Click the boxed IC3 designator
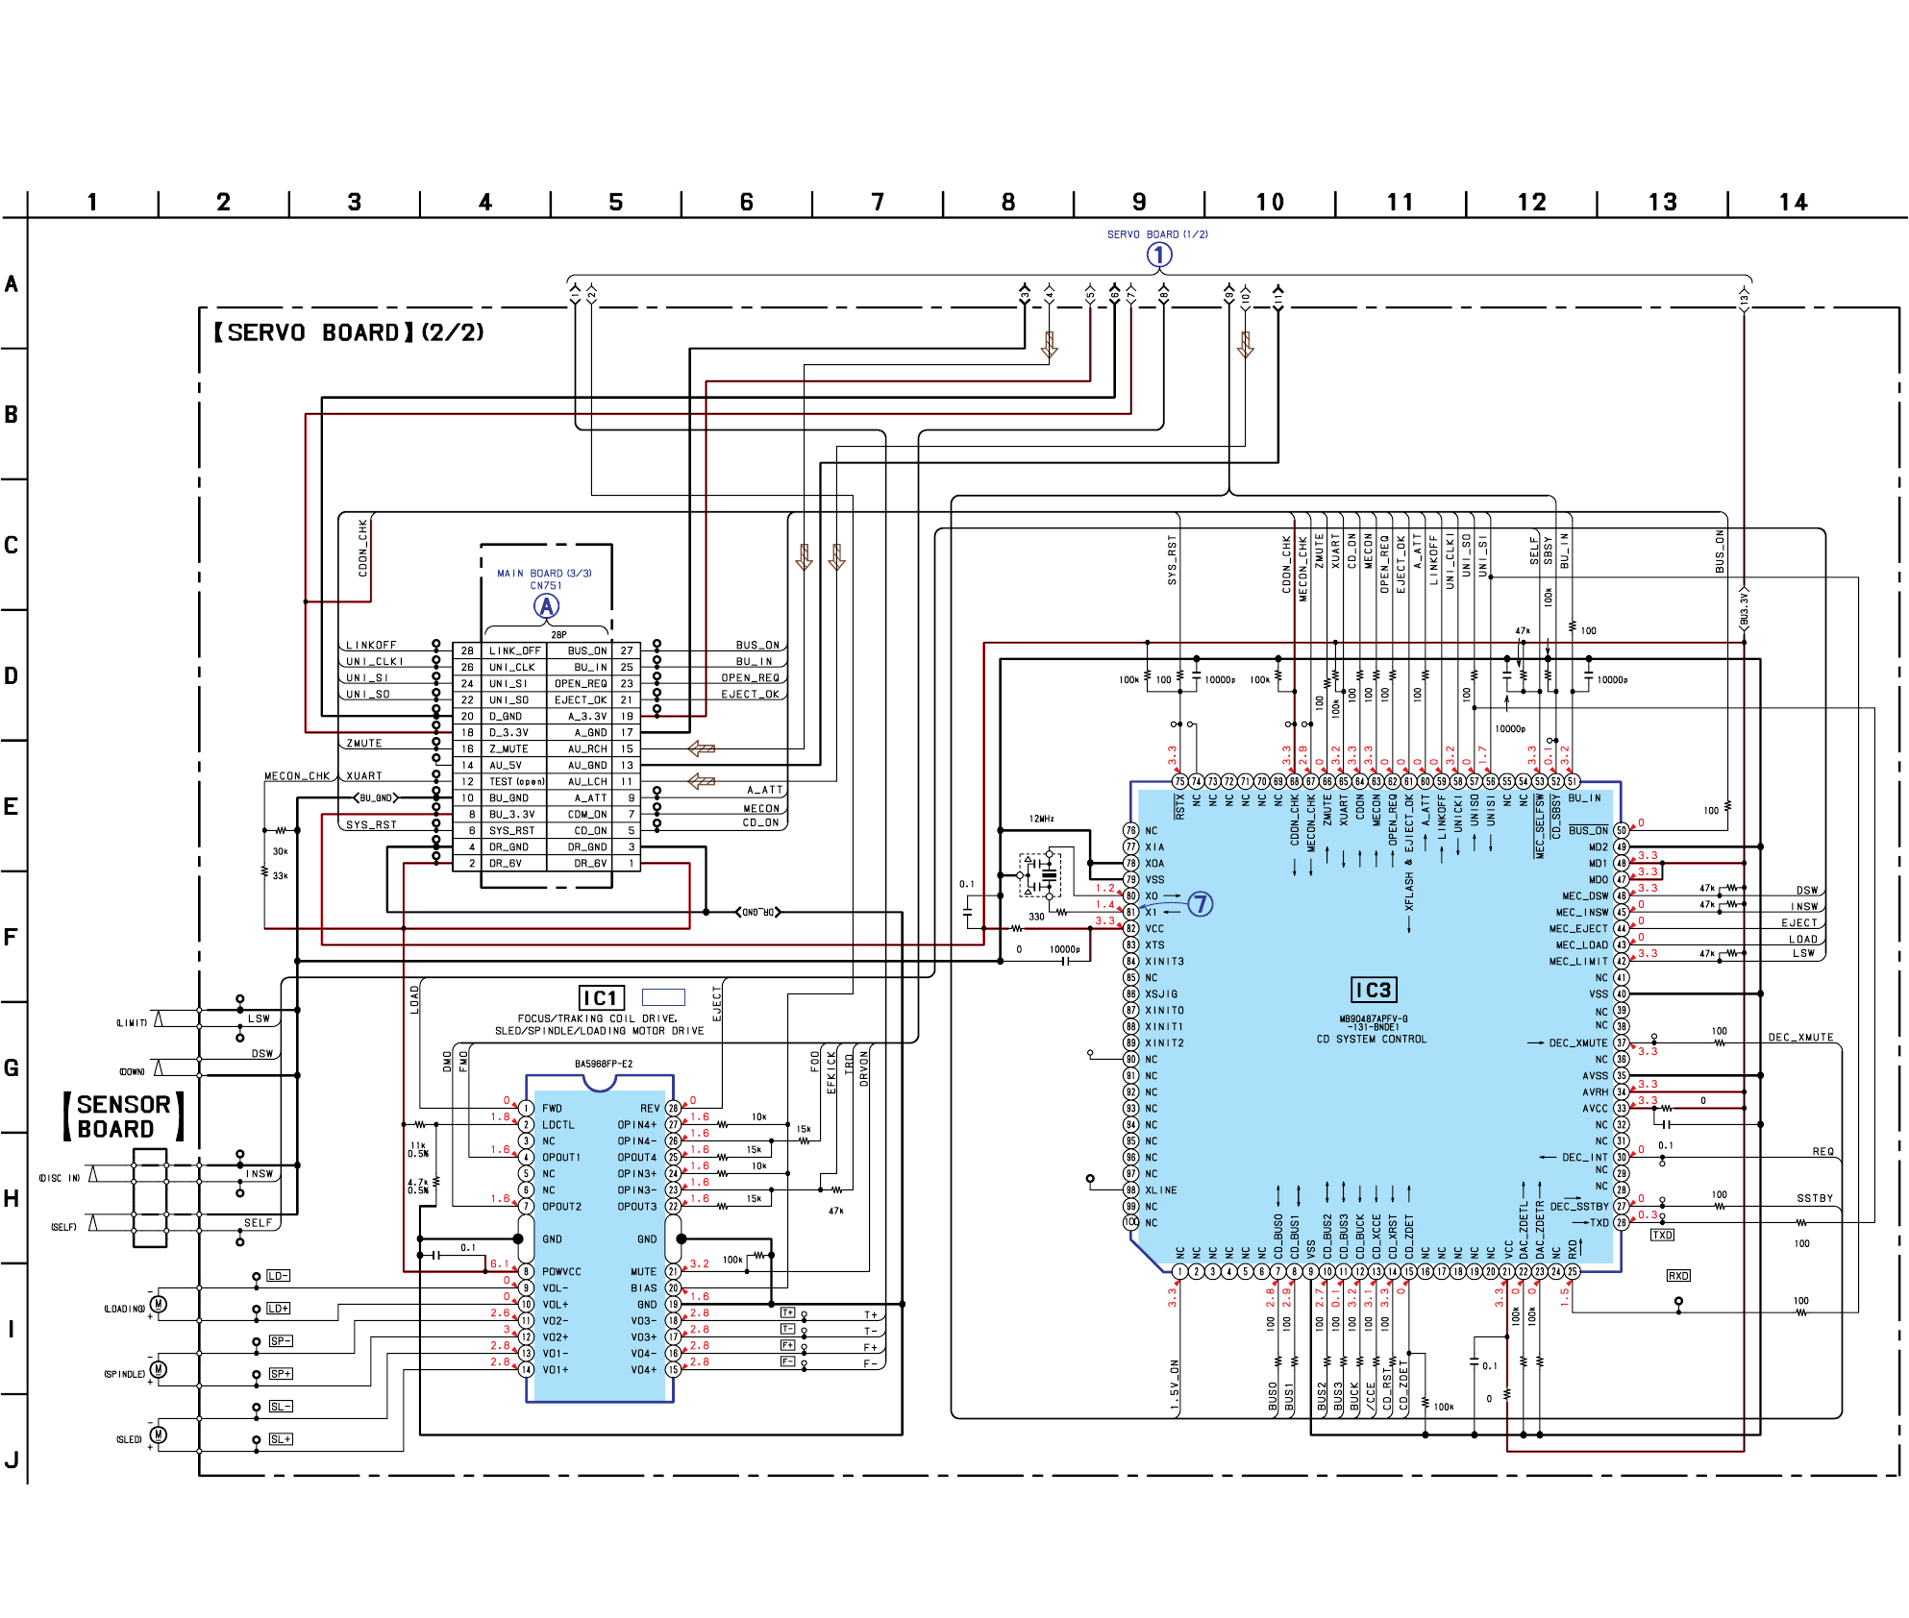This screenshot has width=1909, height=1618. click(1374, 991)
